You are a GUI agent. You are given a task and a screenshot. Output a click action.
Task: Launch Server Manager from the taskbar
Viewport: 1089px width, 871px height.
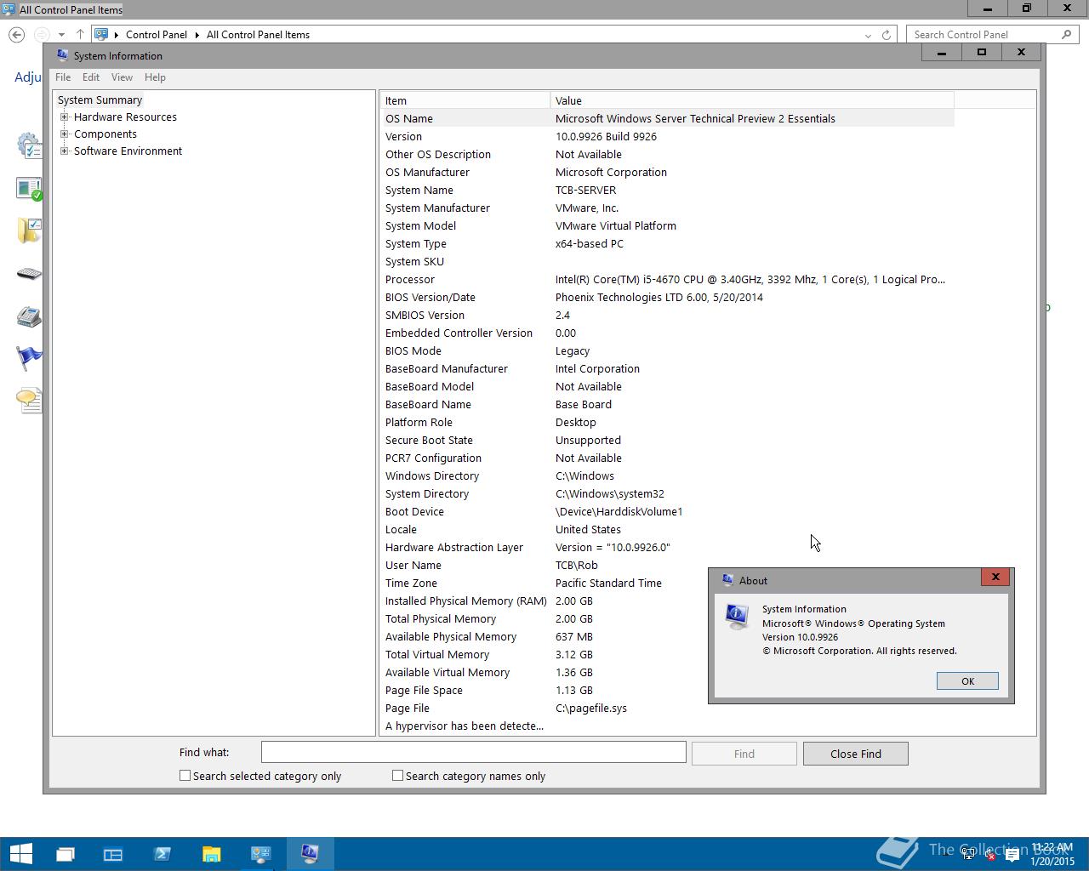pos(113,854)
